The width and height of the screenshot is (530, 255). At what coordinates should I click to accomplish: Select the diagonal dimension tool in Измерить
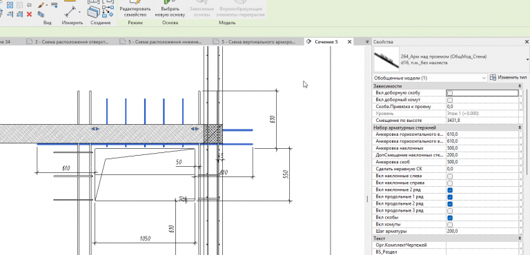pos(70,12)
